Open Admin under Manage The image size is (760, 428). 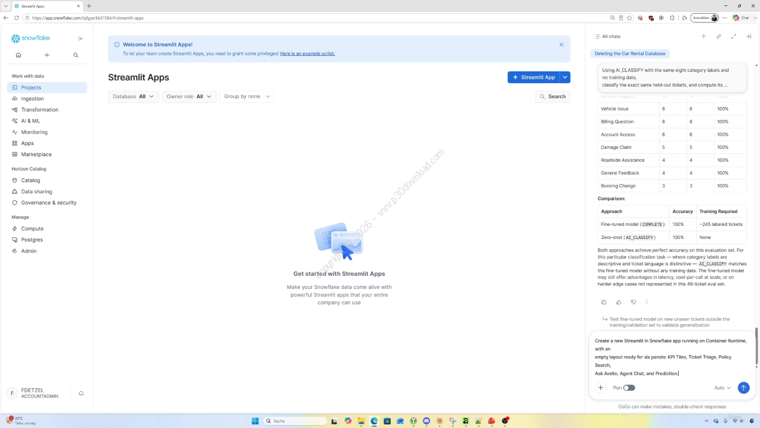pos(47,251)
